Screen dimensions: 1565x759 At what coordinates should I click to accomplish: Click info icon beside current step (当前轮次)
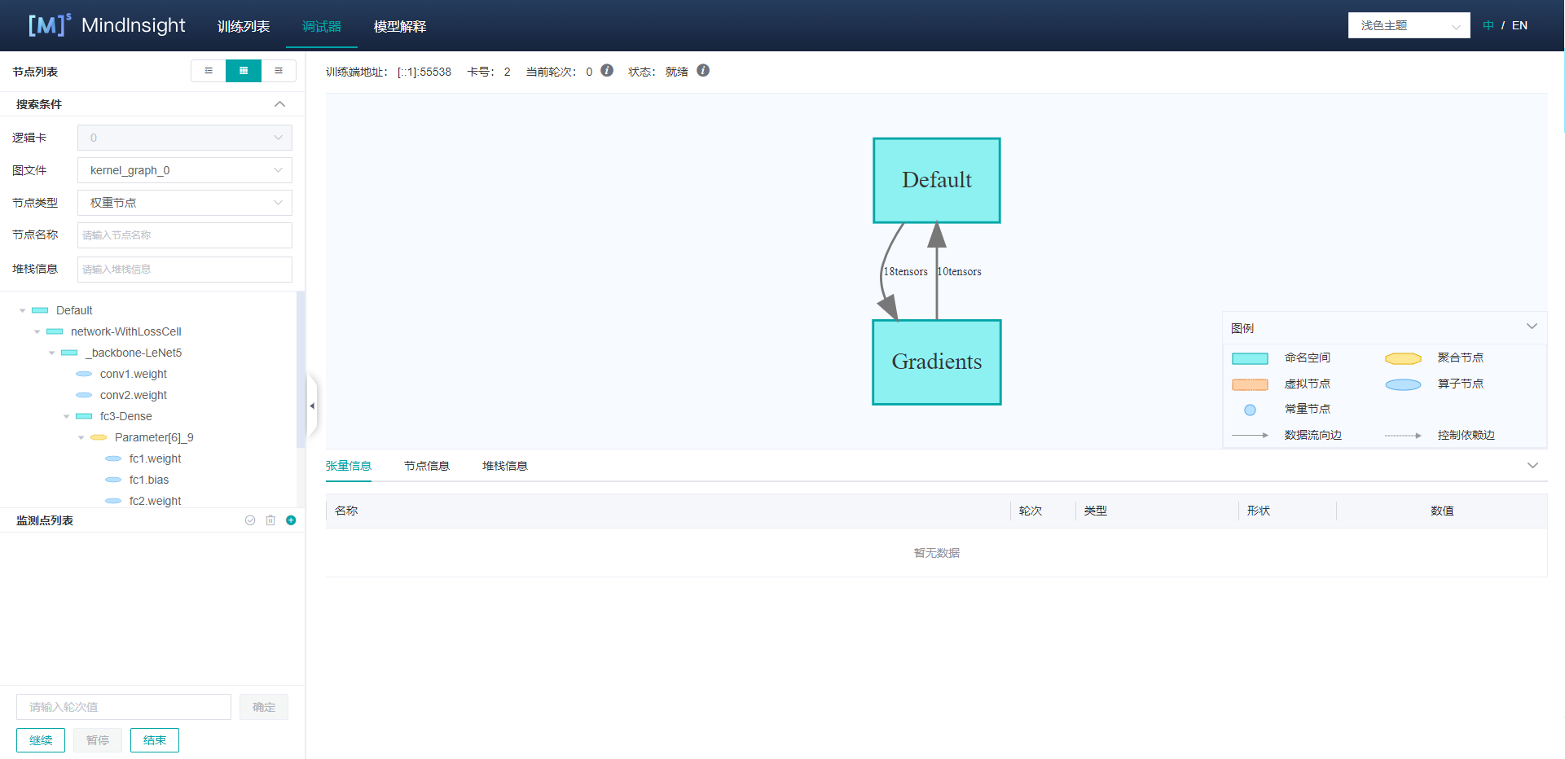click(607, 71)
